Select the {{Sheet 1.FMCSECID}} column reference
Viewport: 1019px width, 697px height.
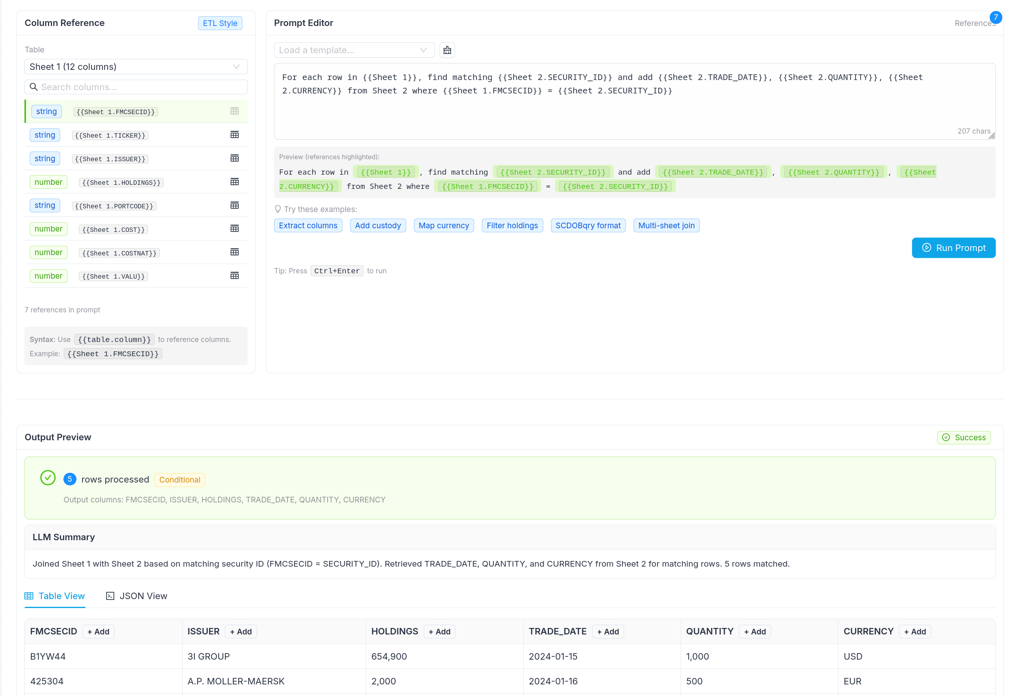click(x=116, y=112)
